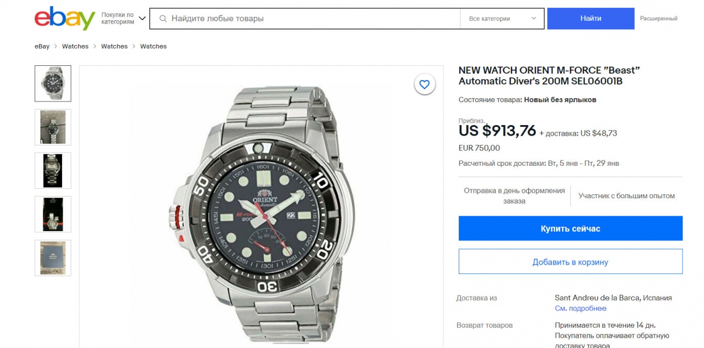Open the last 'Watches' breadcrumb link
Image resolution: width=704 pixels, height=348 pixels.
(153, 47)
